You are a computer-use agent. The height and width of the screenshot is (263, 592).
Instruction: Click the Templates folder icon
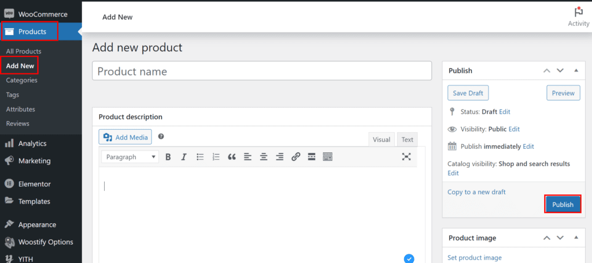pos(9,201)
